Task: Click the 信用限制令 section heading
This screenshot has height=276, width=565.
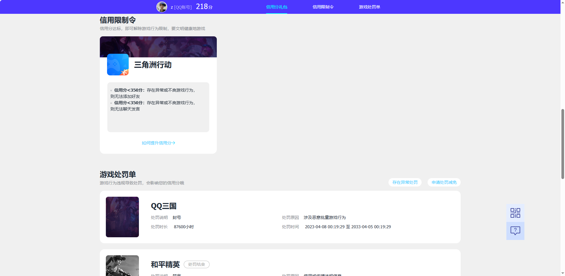Action: (x=118, y=20)
